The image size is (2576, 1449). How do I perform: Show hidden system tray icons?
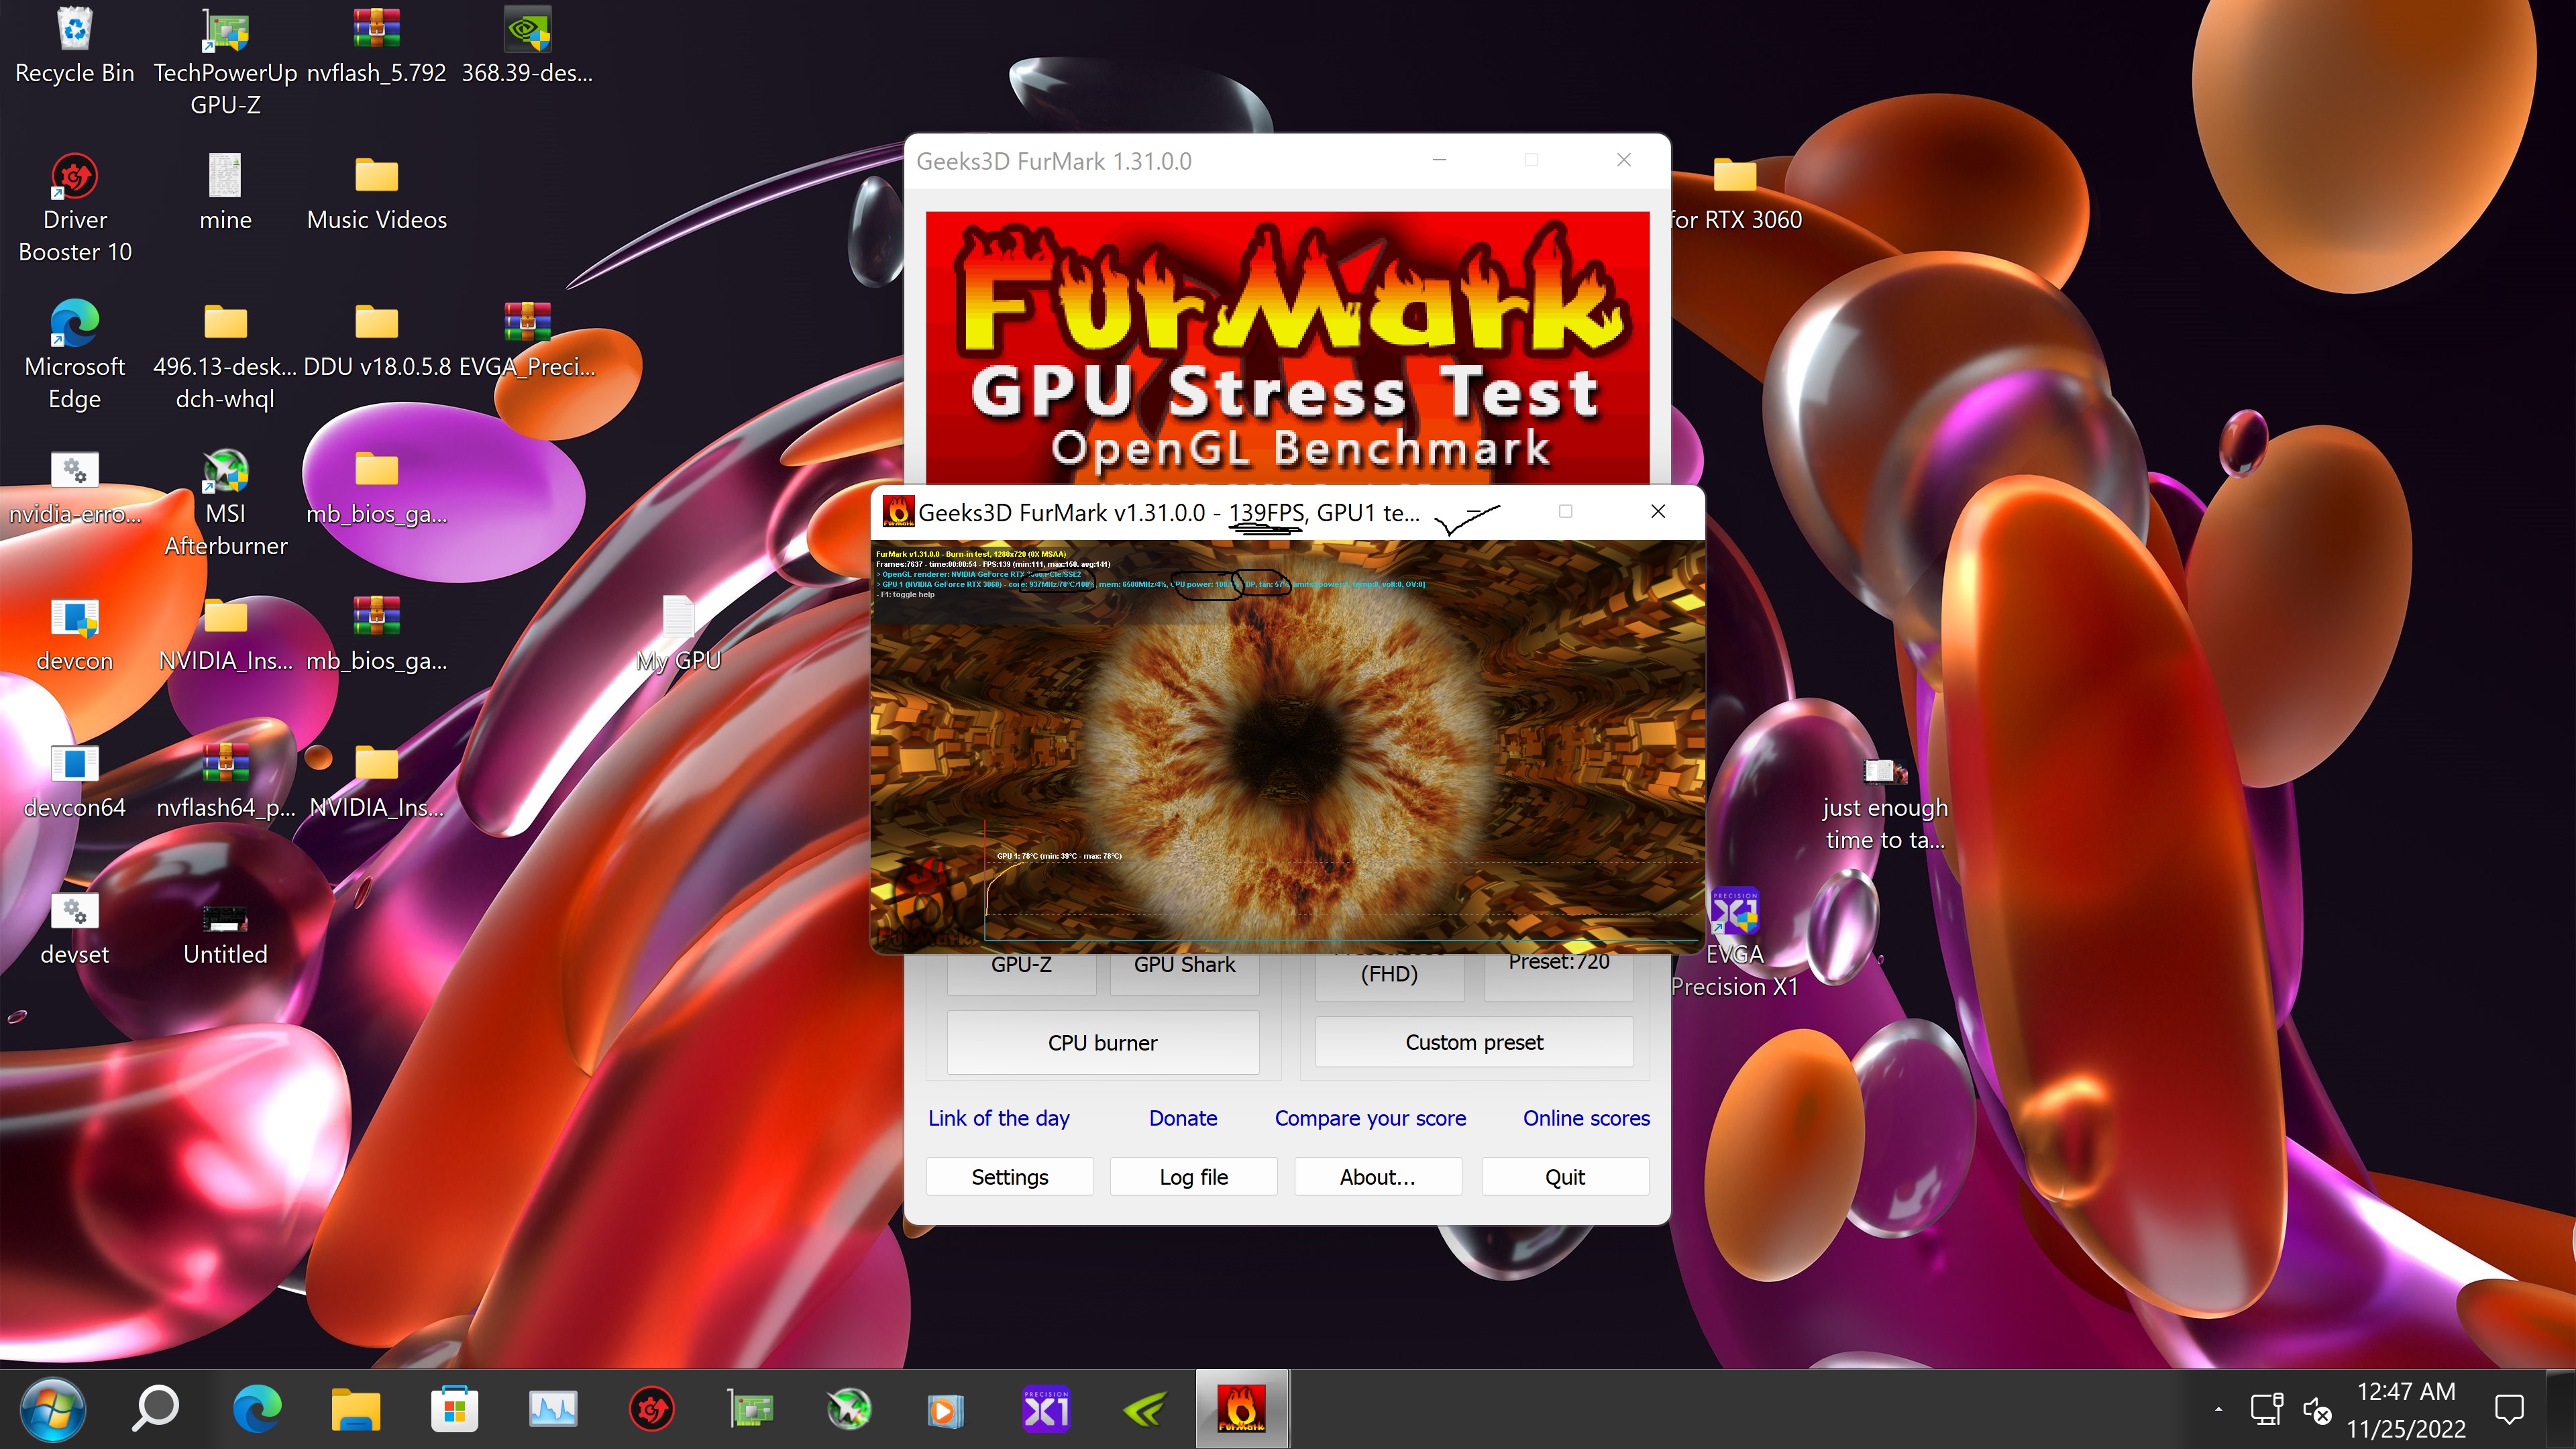[x=2218, y=1409]
